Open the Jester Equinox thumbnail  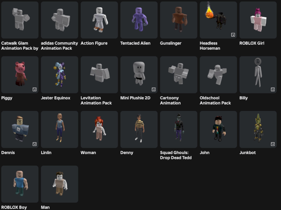59,75
